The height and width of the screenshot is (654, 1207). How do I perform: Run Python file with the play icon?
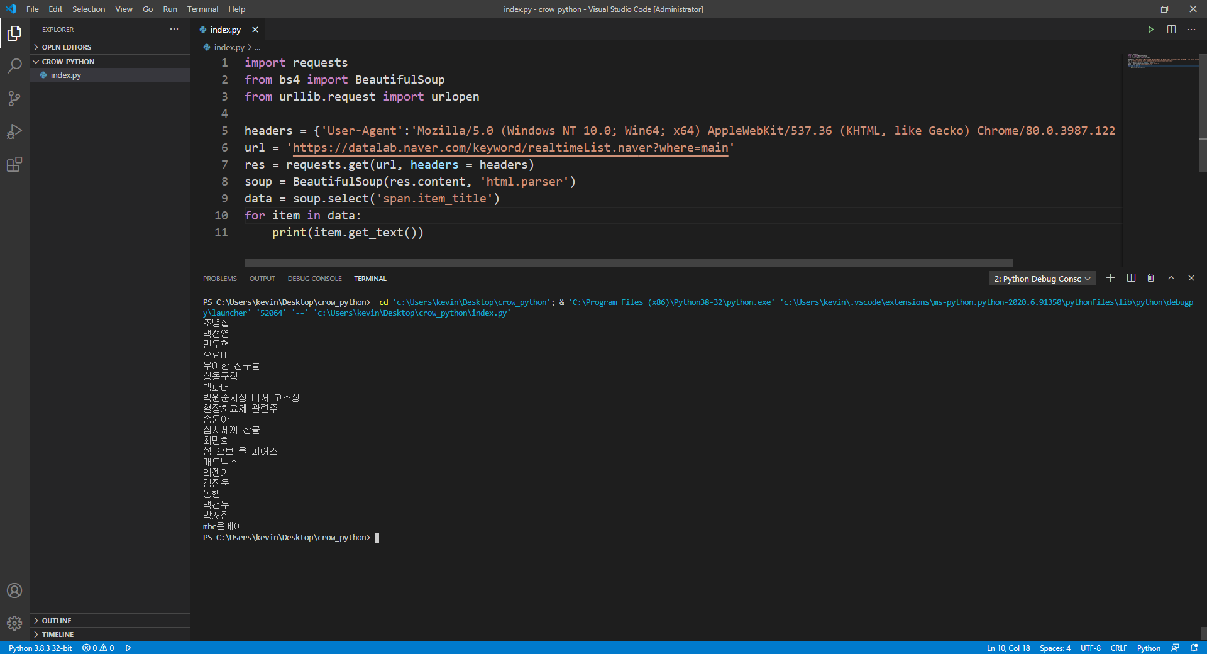click(x=1151, y=30)
